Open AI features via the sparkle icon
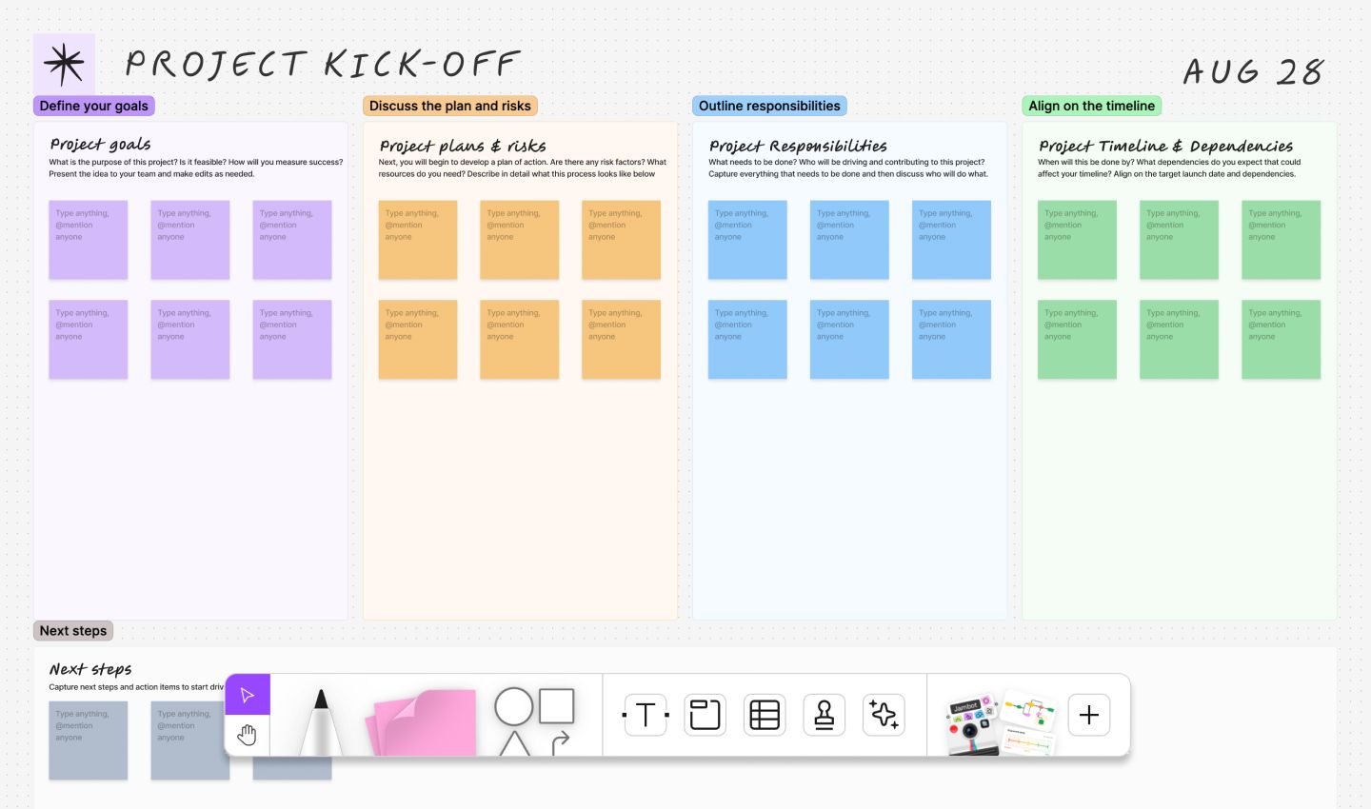This screenshot has height=809, width=1371. (x=884, y=714)
